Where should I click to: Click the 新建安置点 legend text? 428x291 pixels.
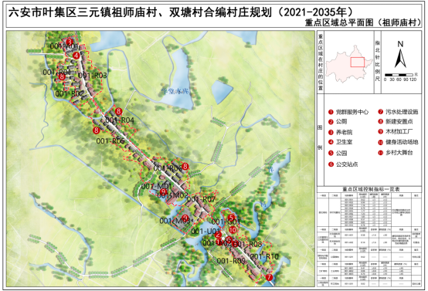point(399,122)
